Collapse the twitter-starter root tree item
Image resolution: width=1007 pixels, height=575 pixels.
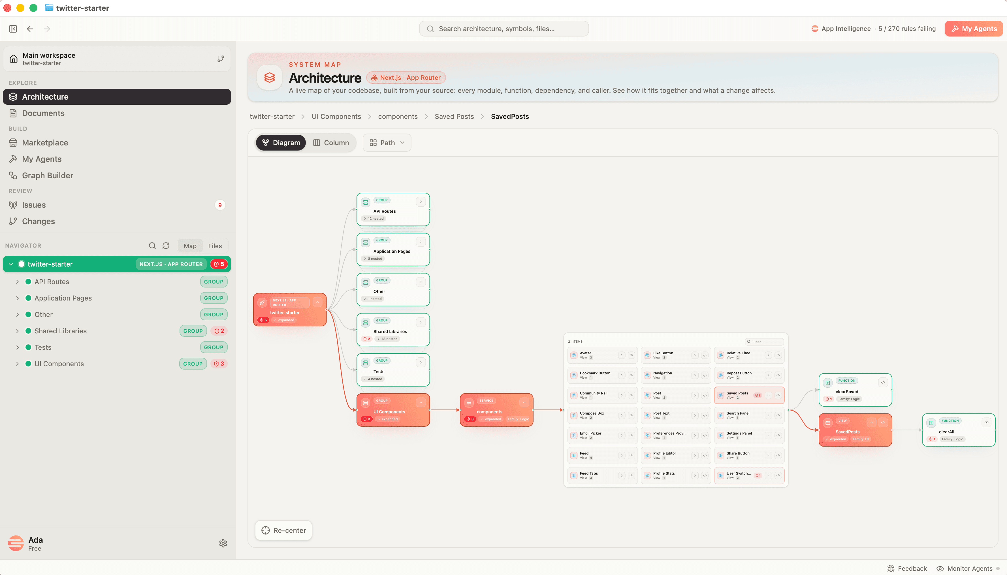[x=11, y=264]
